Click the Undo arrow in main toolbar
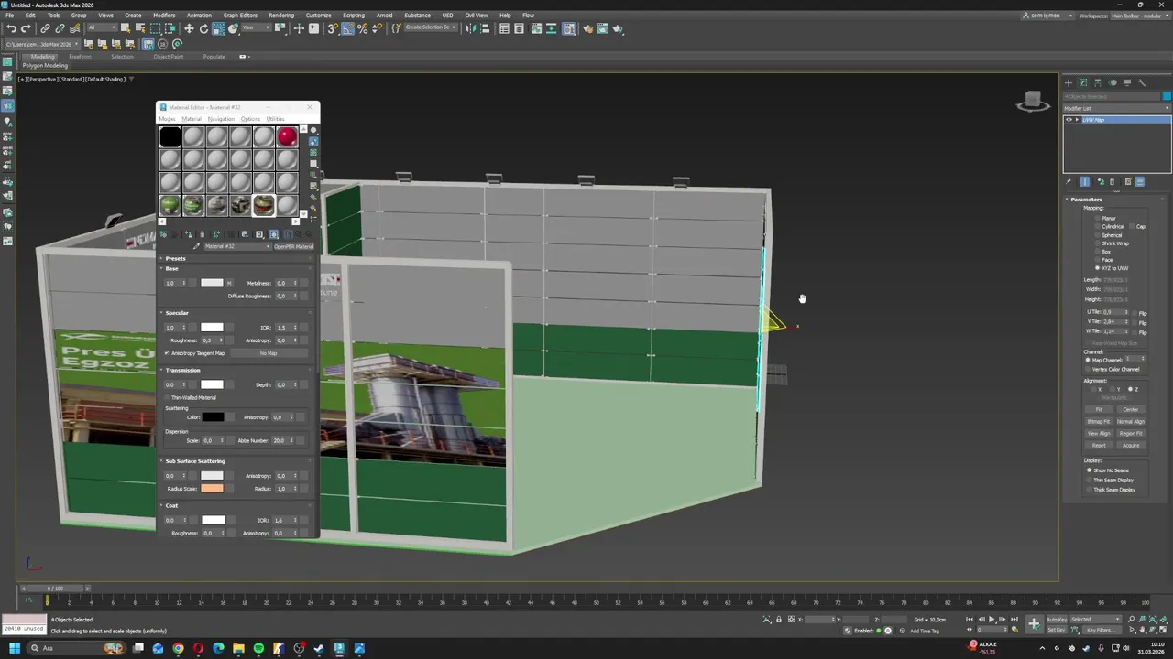Image resolution: width=1173 pixels, height=659 pixels. point(11,28)
